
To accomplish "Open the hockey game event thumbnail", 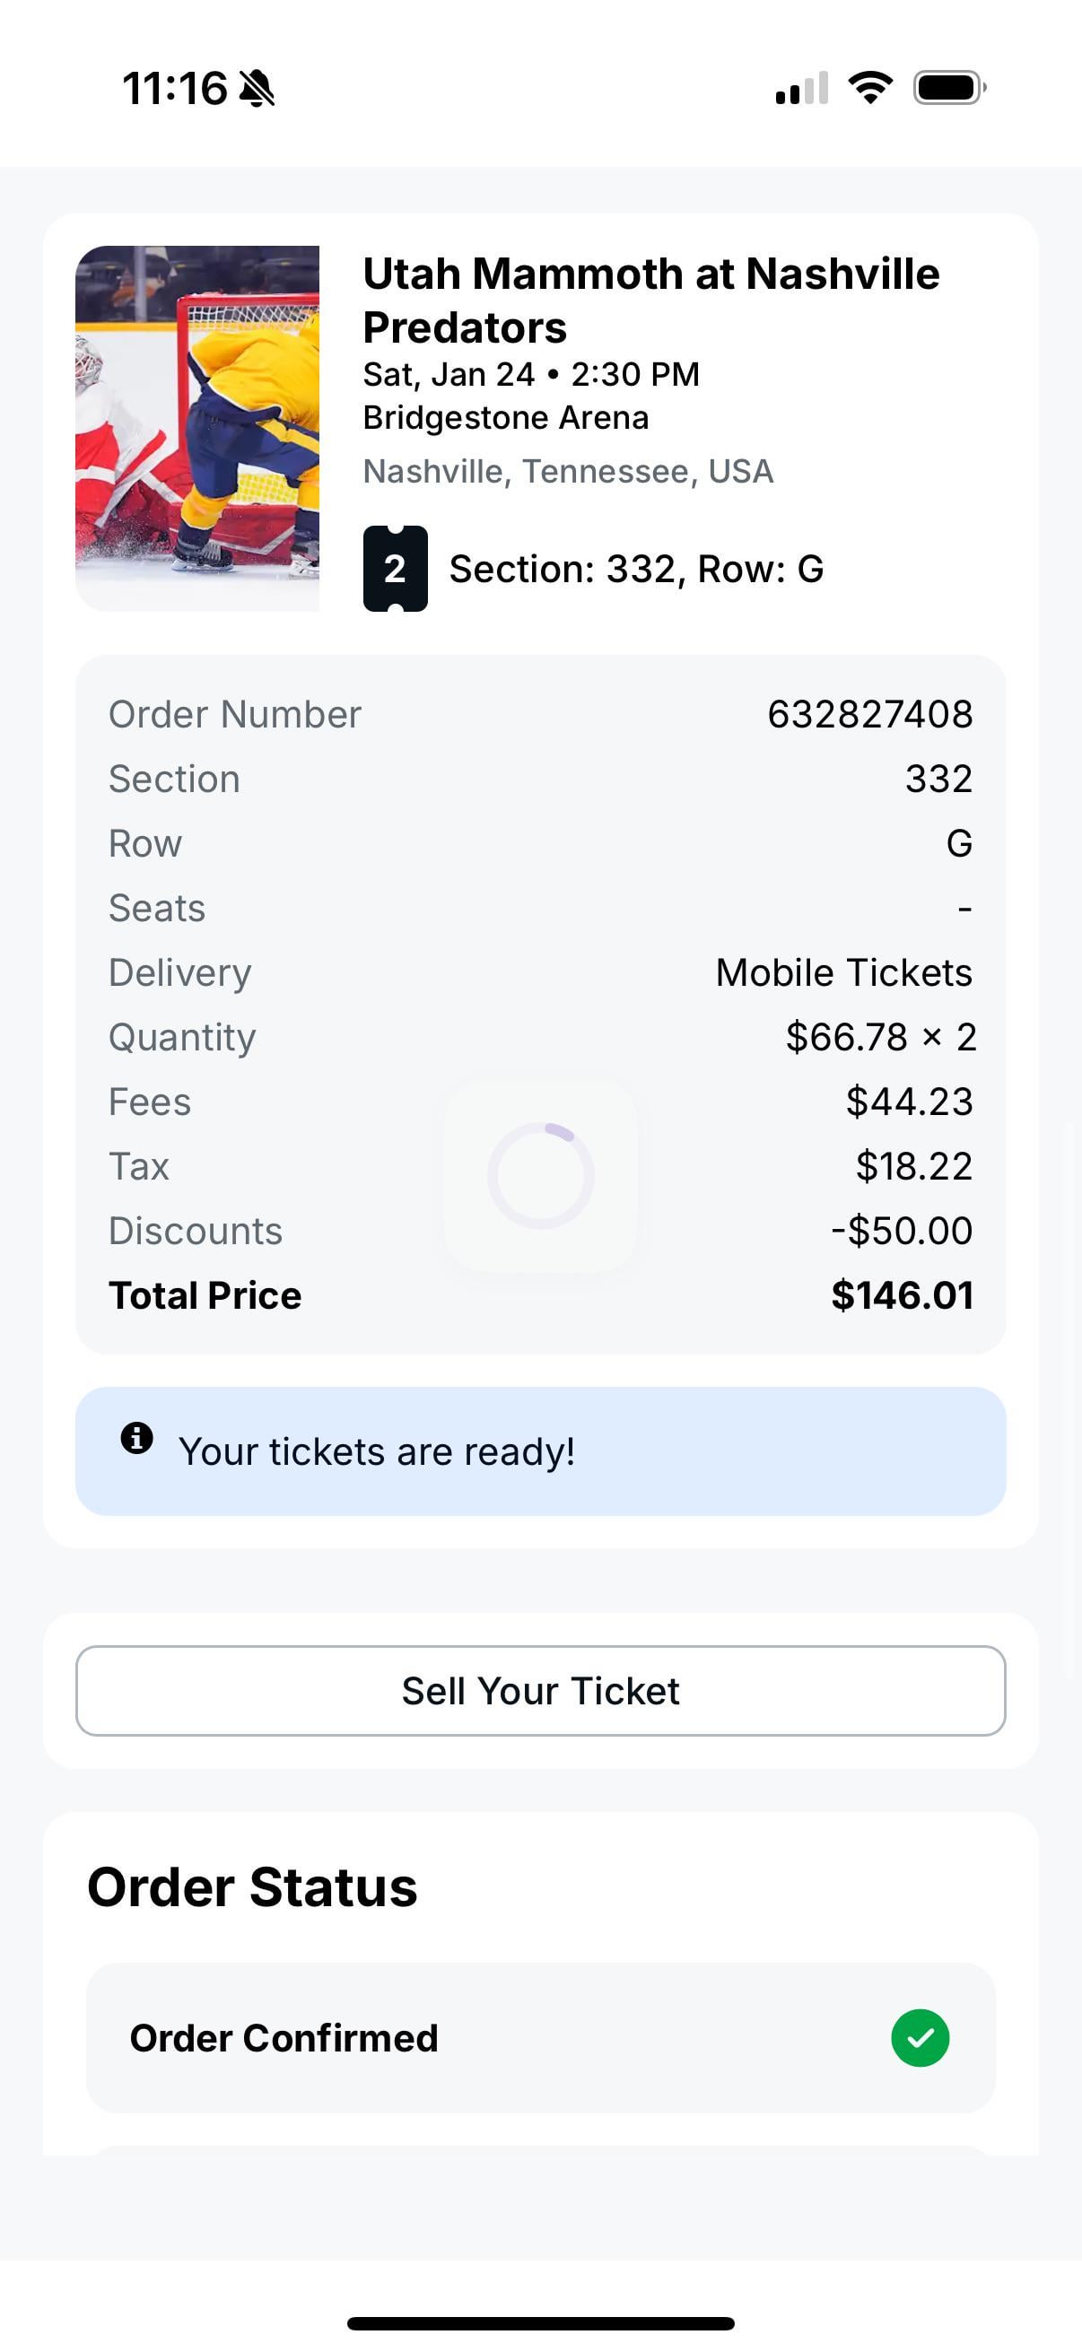I will pyautogui.click(x=197, y=428).
